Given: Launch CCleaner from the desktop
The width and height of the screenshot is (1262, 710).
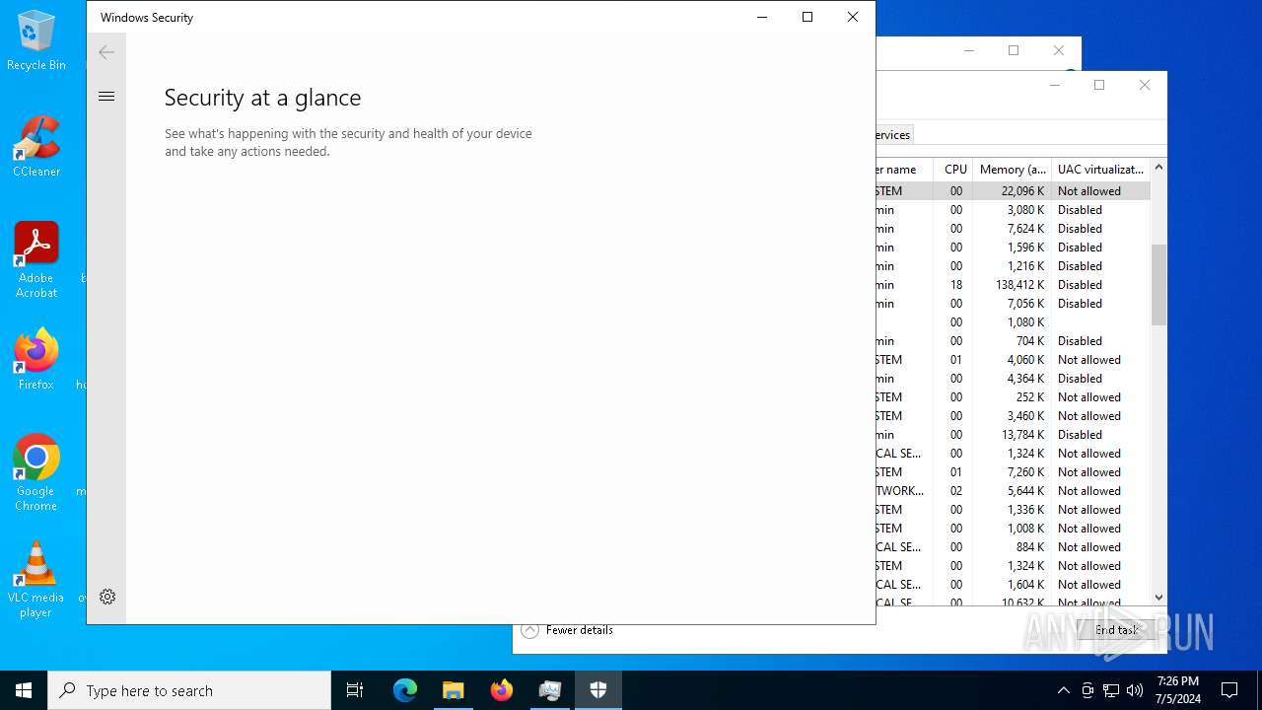Looking at the screenshot, I should (36, 147).
